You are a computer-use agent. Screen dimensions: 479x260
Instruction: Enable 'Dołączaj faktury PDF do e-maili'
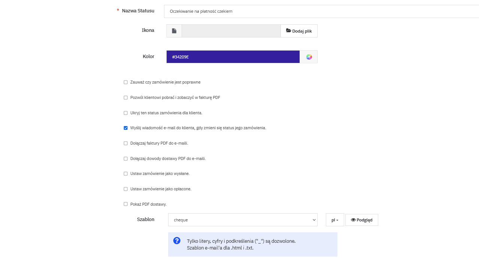(126, 143)
